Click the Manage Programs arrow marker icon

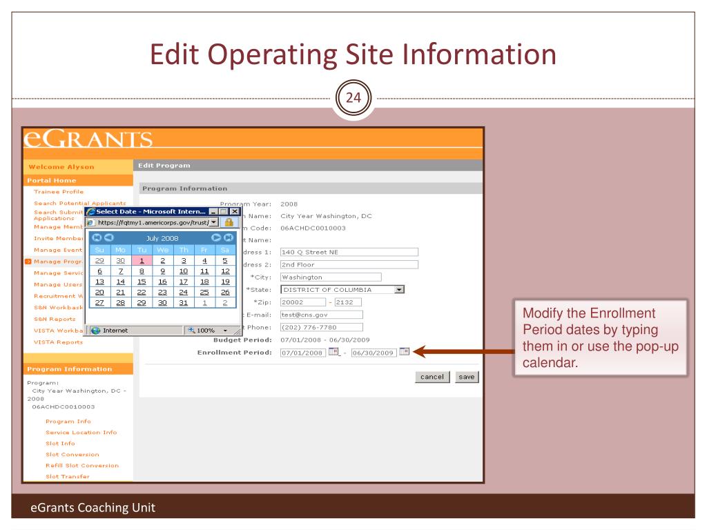pyautogui.click(x=28, y=262)
